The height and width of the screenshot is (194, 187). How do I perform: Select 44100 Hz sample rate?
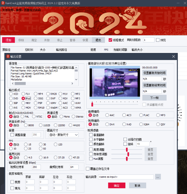point(71,125)
